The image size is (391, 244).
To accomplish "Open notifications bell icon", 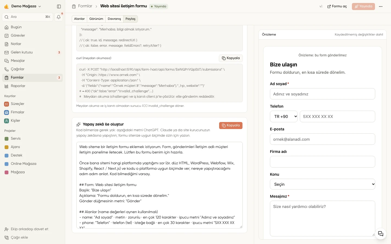I will (59, 17).
